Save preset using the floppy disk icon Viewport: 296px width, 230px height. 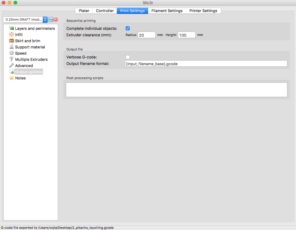coord(51,19)
